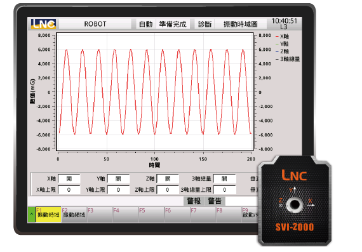Click the blue Z軸 legend marker
The image size is (362, 252).
point(277,51)
